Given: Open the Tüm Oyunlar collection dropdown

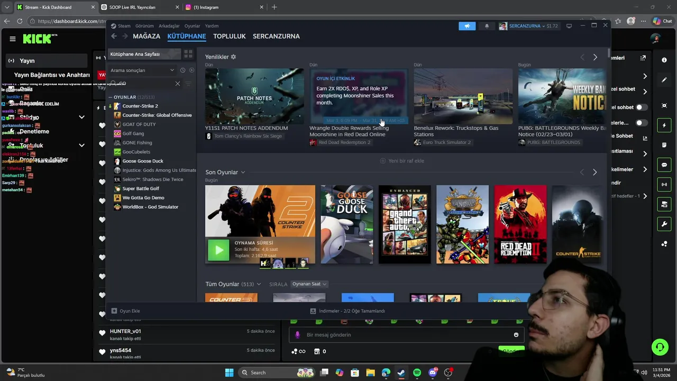Looking at the screenshot, I should tap(259, 284).
